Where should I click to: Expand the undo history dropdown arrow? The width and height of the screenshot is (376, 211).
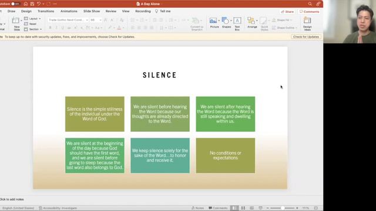tap(43, 4)
